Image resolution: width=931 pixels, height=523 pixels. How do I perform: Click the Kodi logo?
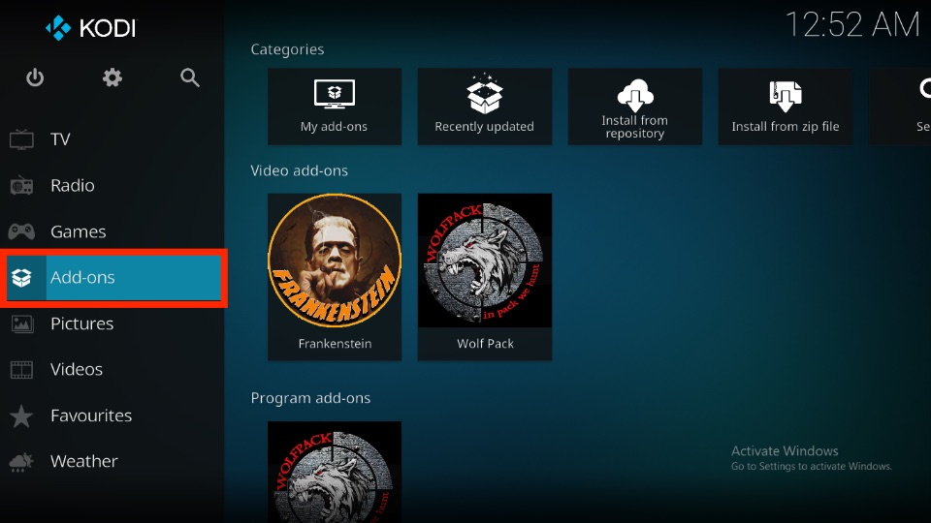point(91,28)
